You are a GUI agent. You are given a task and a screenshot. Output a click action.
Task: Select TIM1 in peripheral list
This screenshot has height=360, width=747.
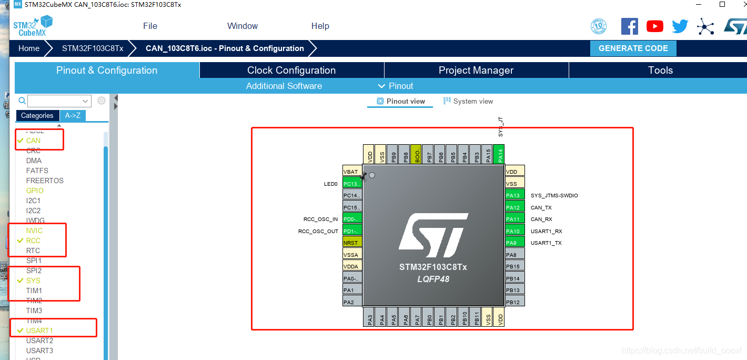(x=34, y=291)
